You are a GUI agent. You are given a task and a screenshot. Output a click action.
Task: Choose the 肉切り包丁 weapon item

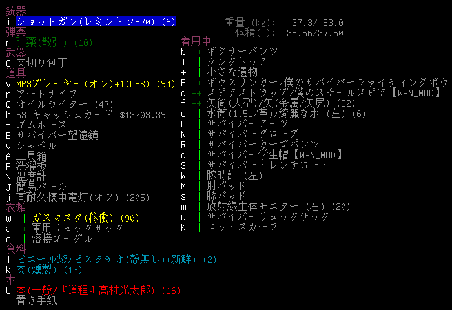(x=41, y=63)
